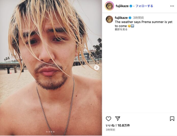The width and height of the screenshot is (177, 136).
Task: Click フォローする to follow fujiikaze
Action: (144, 6)
